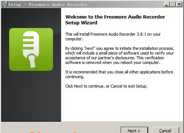
Task: Close the setup window with X
Action: pos(179,5)
